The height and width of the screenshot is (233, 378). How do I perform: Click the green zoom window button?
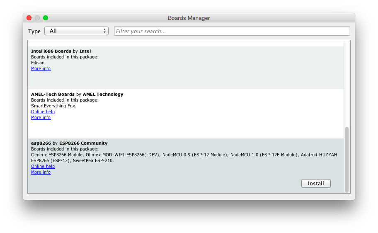click(46, 18)
